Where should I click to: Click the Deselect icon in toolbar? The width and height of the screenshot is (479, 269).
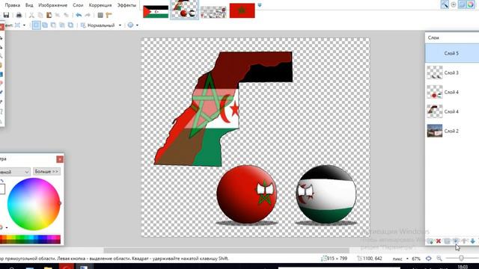66,15
